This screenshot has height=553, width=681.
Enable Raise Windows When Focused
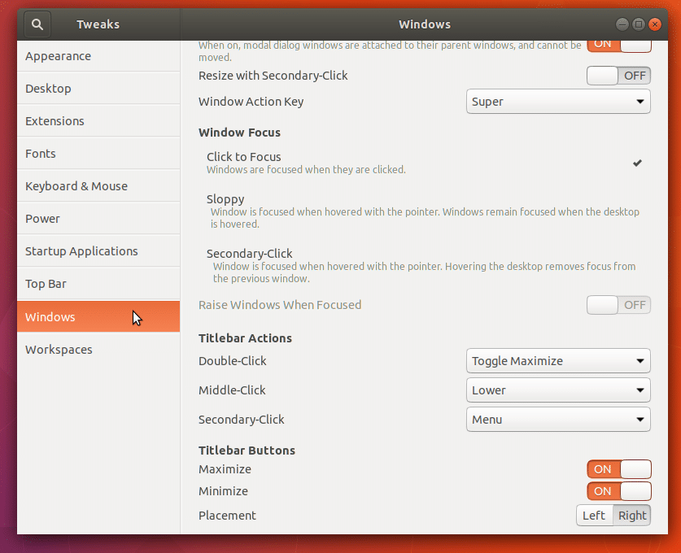618,304
